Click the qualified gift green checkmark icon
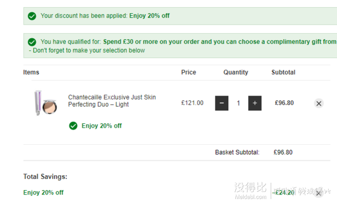 (32, 42)
